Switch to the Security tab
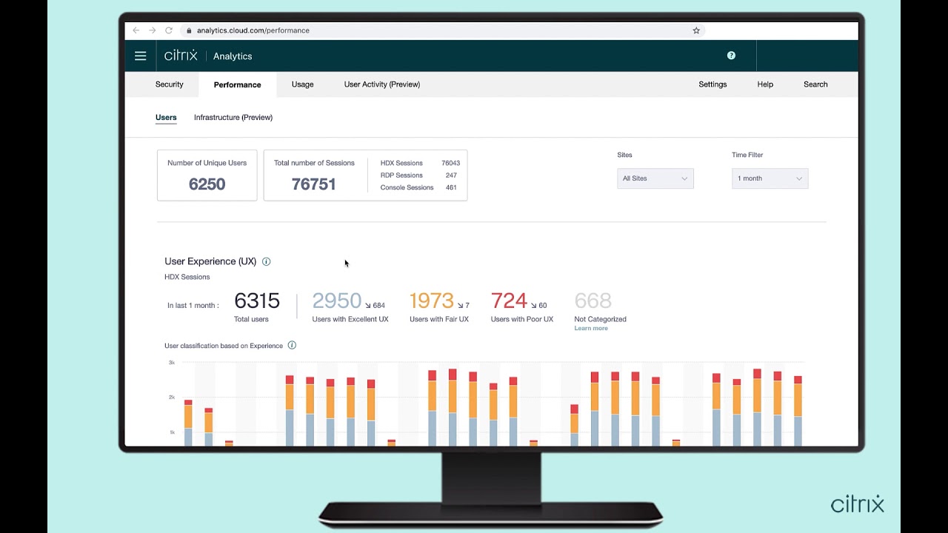The image size is (948, 533). point(170,84)
